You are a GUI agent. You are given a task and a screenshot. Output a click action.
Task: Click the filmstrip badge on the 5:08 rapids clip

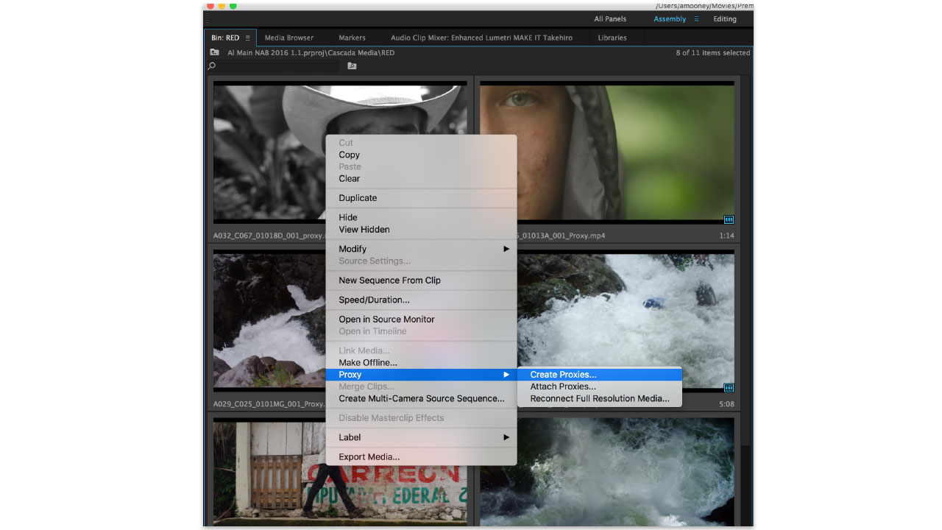pyautogui.click(x=729, y=388)
